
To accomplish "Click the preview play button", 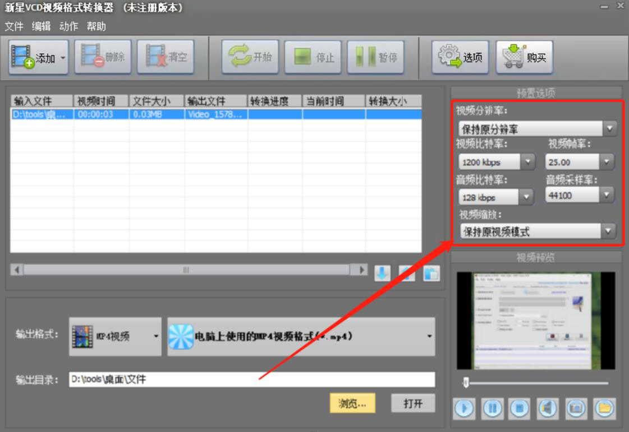I will point(465,408).
